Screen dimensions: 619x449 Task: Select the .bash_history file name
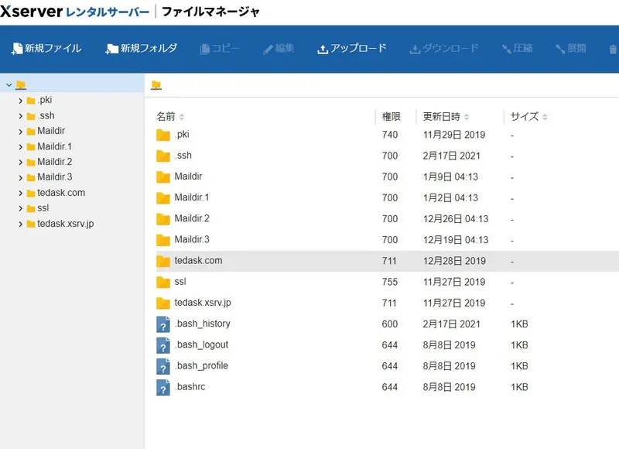tap(203, 324)
